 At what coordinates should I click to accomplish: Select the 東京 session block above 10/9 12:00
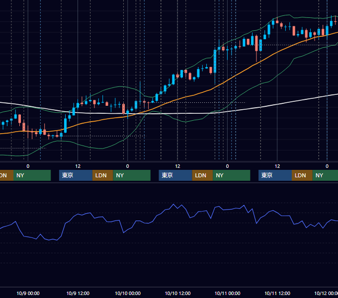point(76,175)
